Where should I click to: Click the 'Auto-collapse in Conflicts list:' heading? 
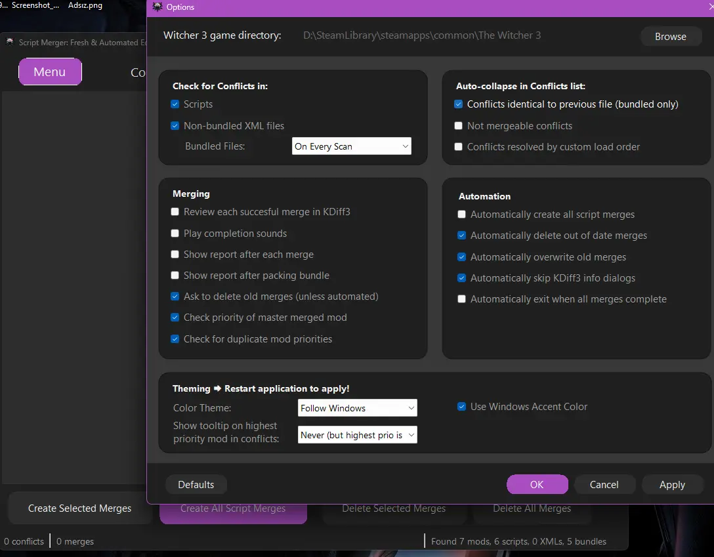point(520,86)
